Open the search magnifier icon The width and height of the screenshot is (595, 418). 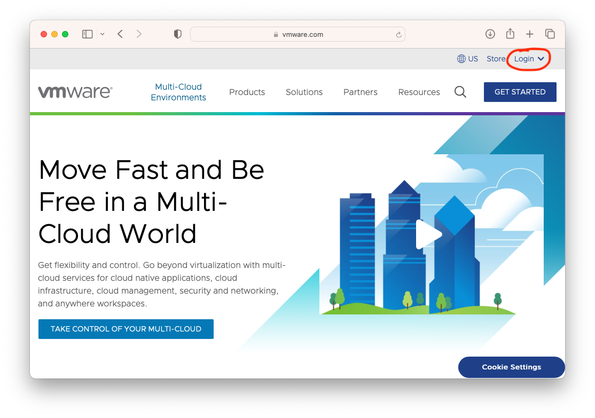click(x=460, y=92)
